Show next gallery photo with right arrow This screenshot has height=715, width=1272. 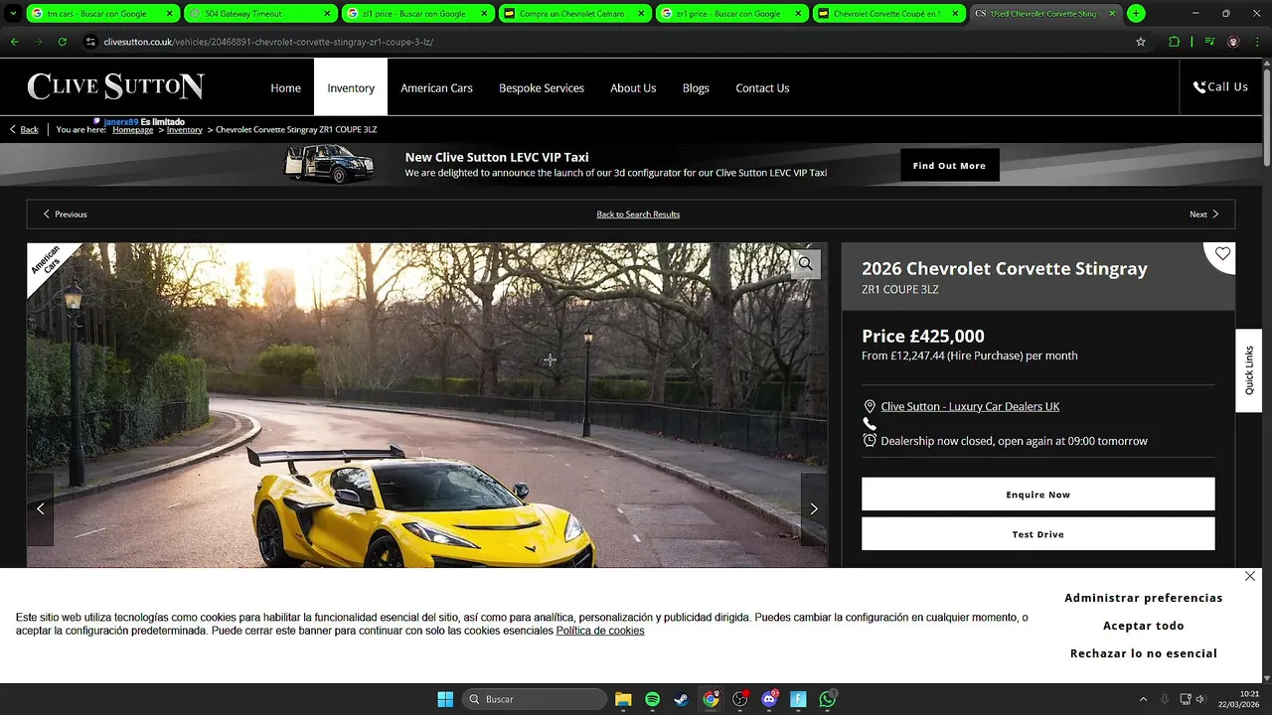[x=814, y=508]
